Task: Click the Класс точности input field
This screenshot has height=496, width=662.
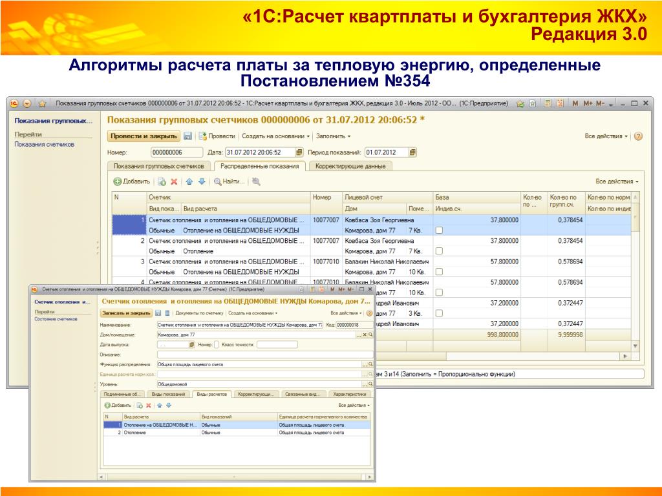Action: click(x=277, y=345)
